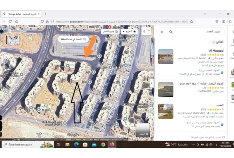Screen dimensions: 234x158
Task: Open the clock showing 8:54 PM
Action: [226, 144]
